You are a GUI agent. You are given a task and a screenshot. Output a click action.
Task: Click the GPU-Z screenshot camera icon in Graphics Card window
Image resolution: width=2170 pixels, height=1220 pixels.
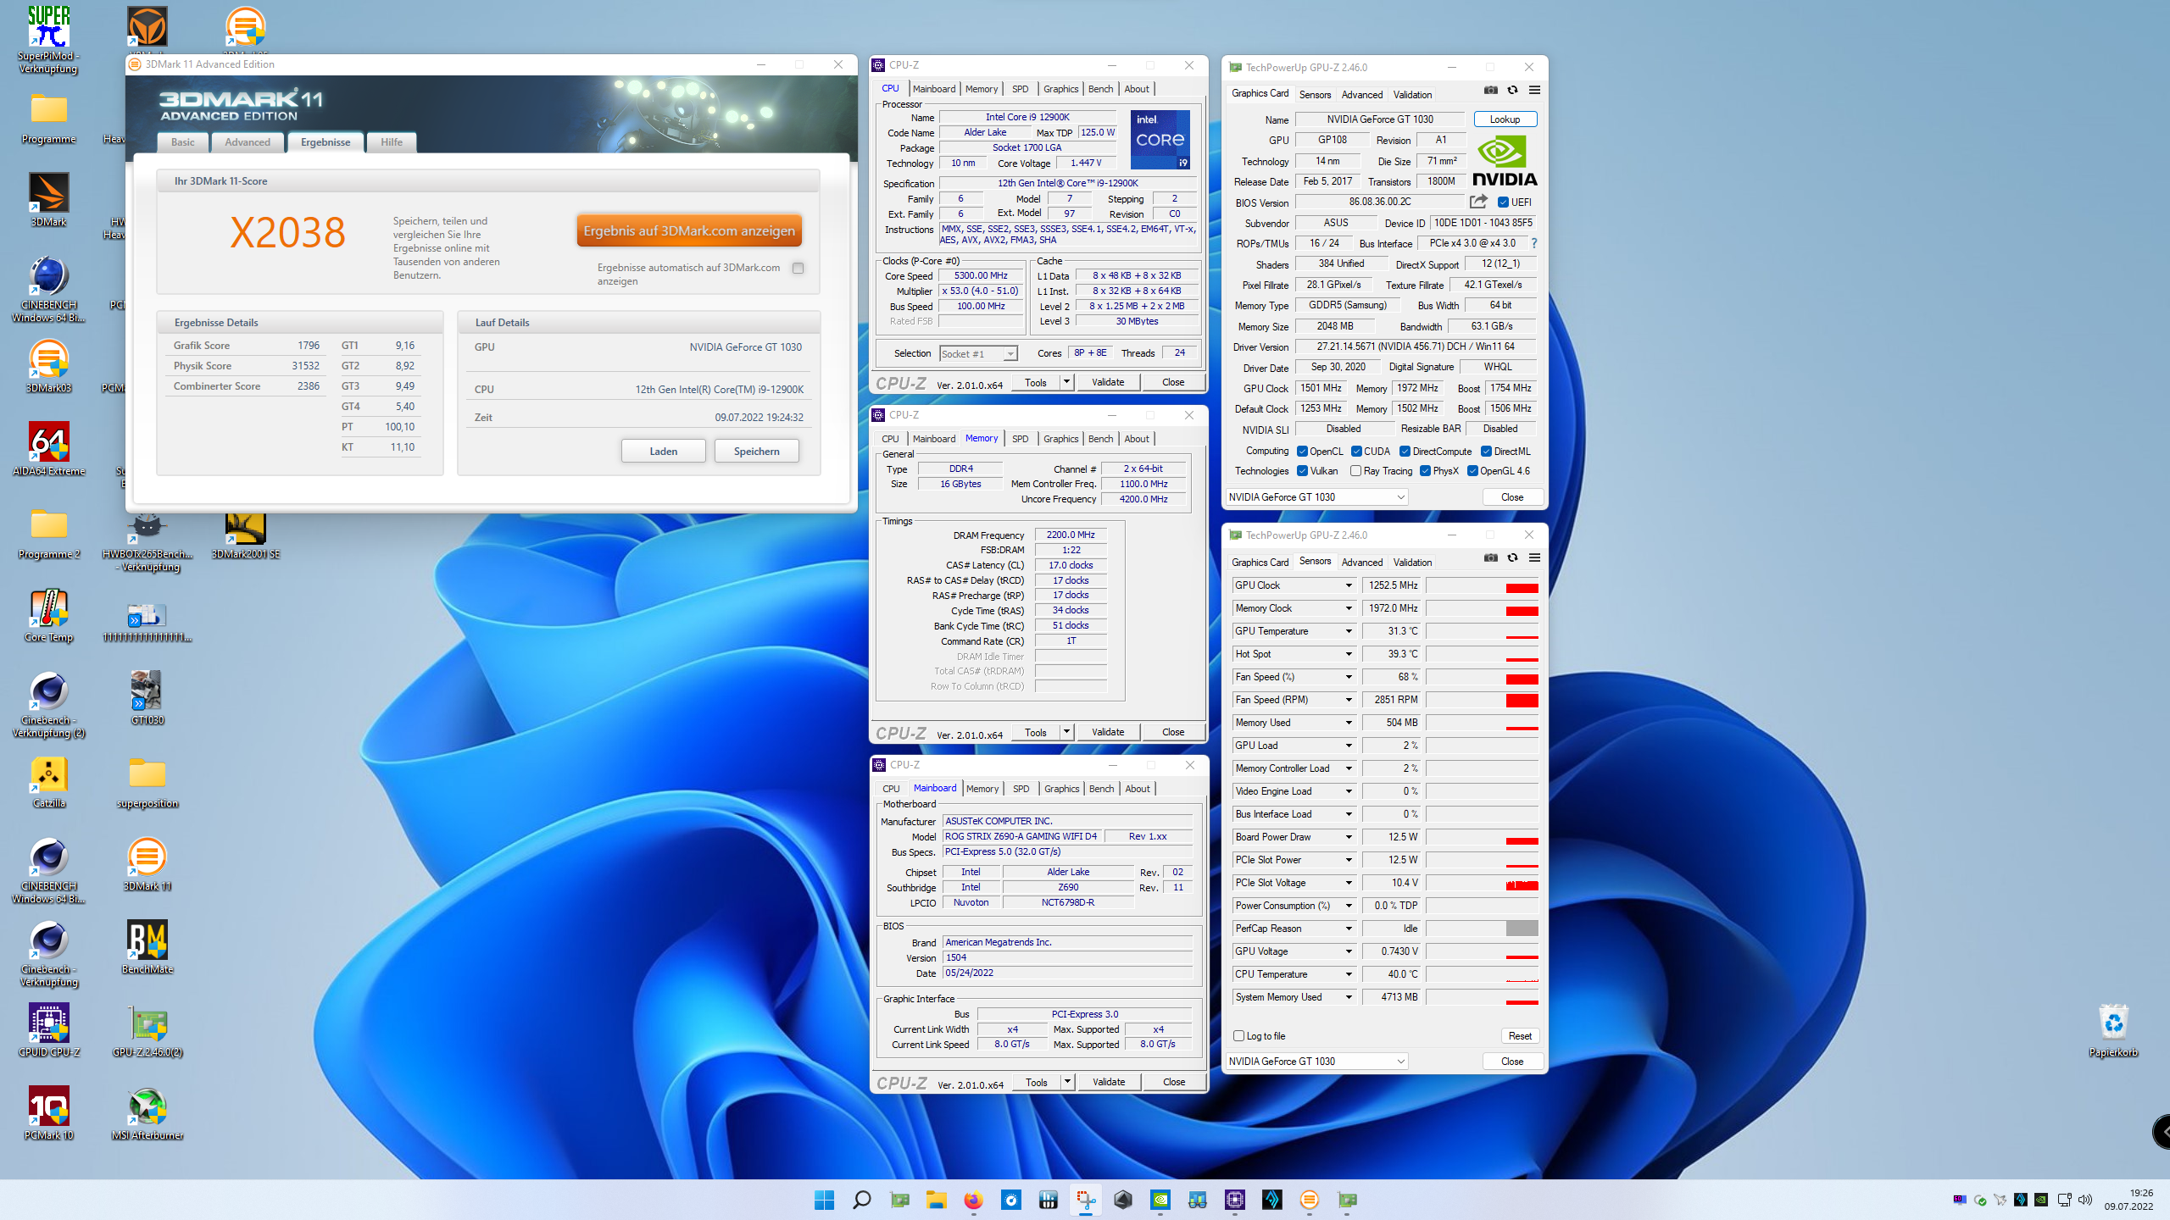point(1491,91)
